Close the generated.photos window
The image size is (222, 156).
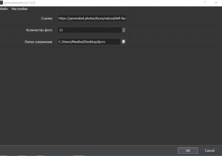tap(216, 2)
